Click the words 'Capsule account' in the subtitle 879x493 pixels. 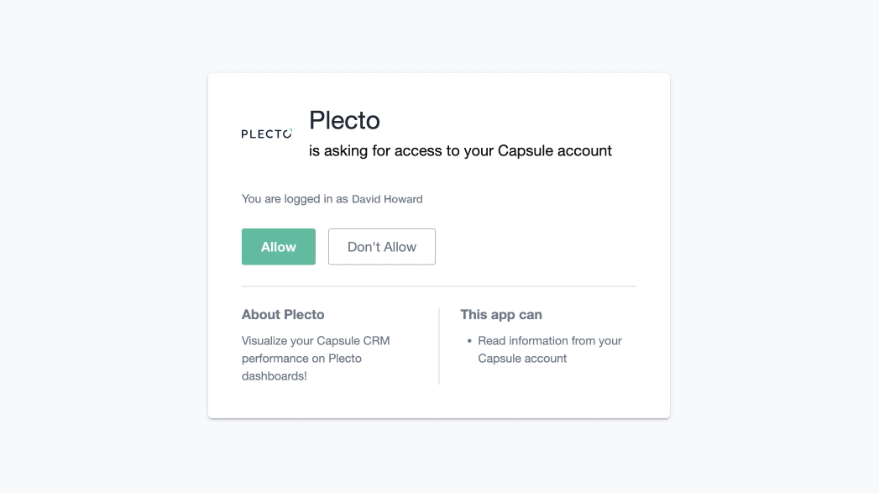555,151
